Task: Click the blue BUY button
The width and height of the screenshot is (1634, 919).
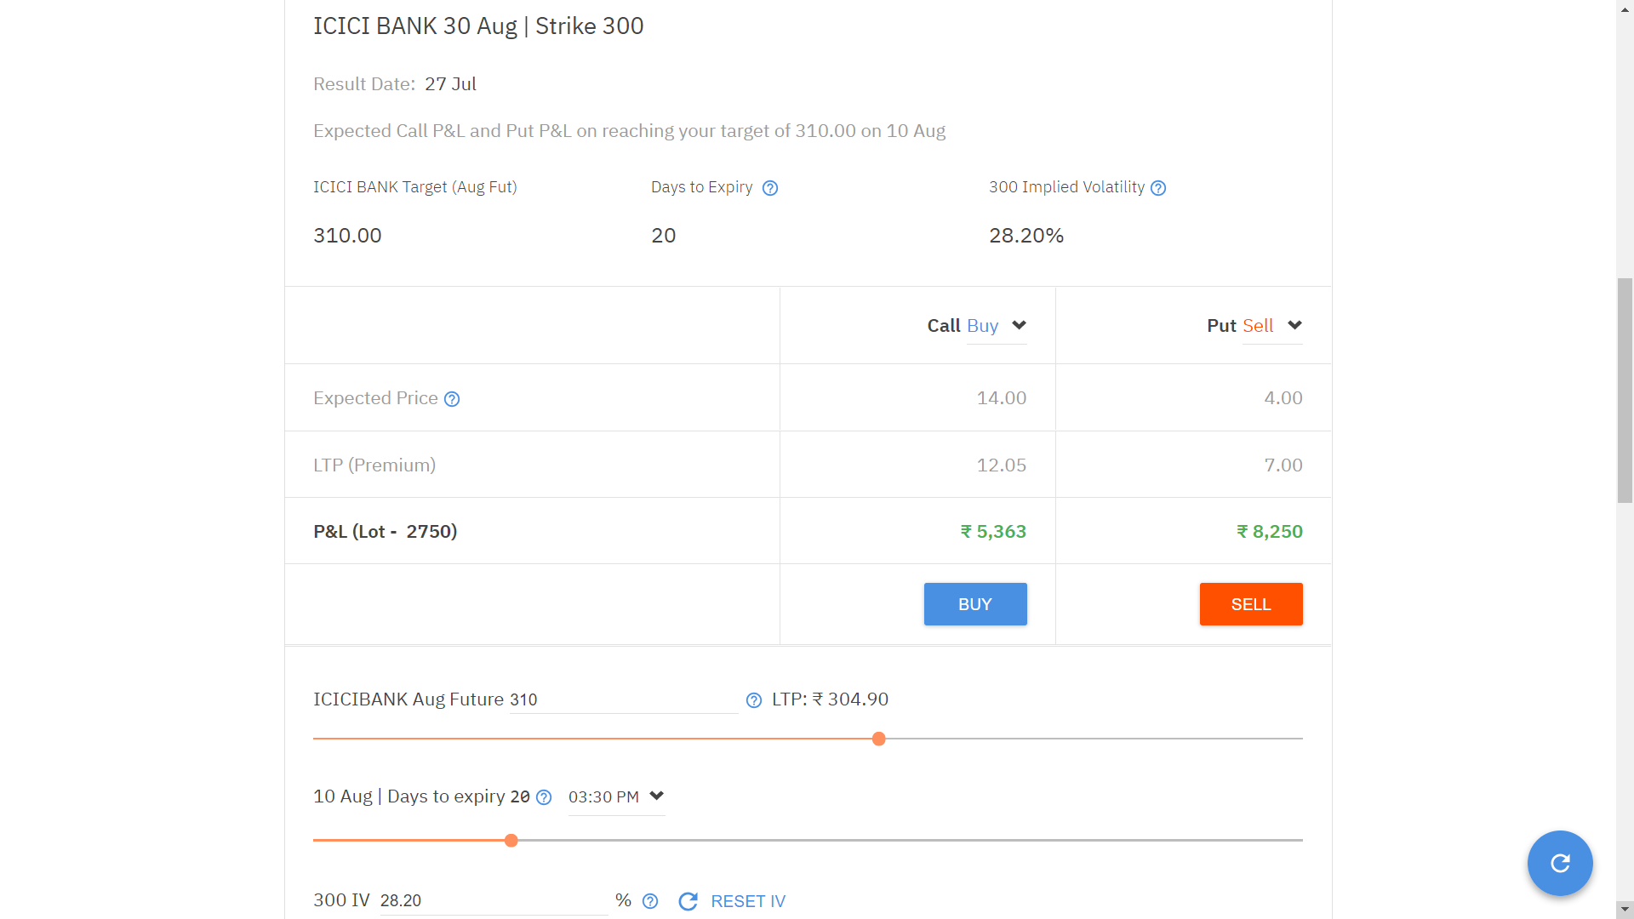Action: click(x=975, y=604)
